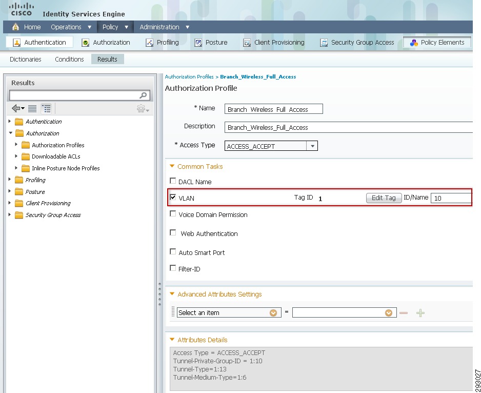Remove attribute with the minus icon

click(x=404, y=313)
